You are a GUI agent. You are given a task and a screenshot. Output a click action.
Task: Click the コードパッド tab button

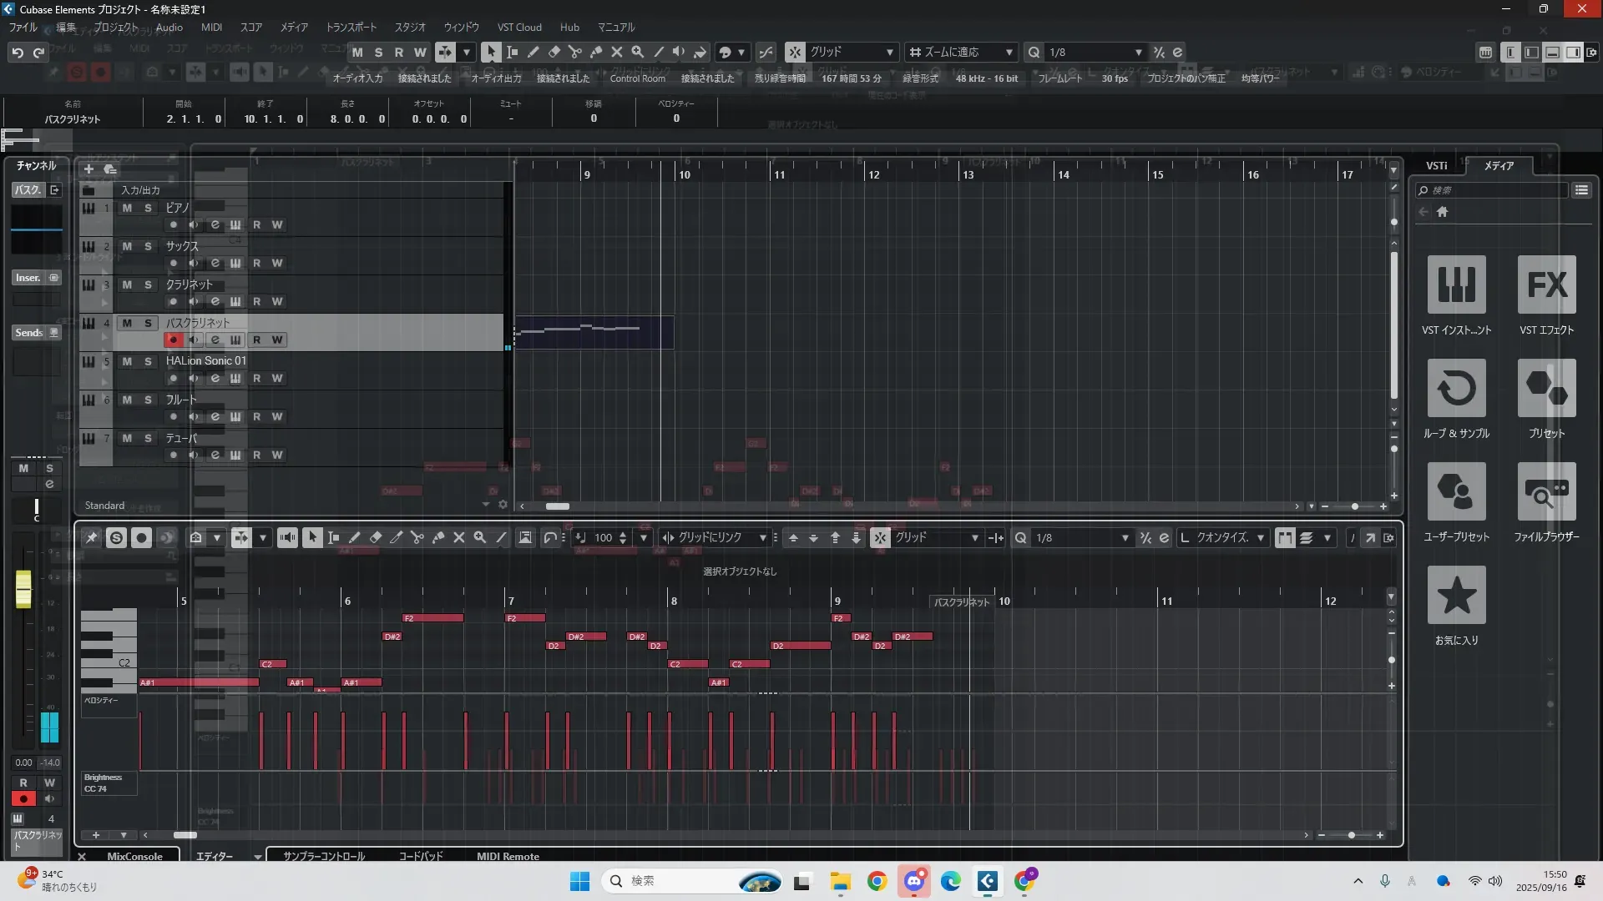(421, 856)
